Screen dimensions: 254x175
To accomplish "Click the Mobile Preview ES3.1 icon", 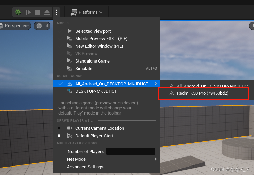I will point(70,38).
